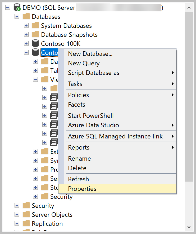The image size is (196, 234).
Task: Open database Properties from the context menu
Action: tap(117, 189)
